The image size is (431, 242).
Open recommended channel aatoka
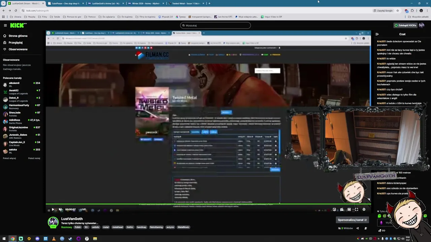[22, 151]
